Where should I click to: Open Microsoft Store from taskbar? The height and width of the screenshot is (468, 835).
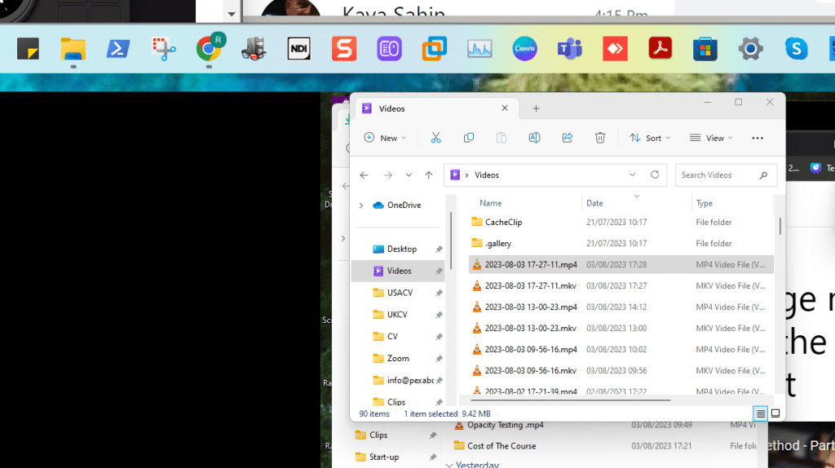click(x=705, y=50)
